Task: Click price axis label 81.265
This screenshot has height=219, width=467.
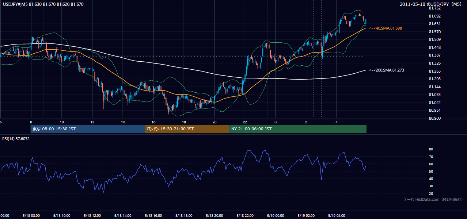Action: pyautogui.click(x=434, y=71)
